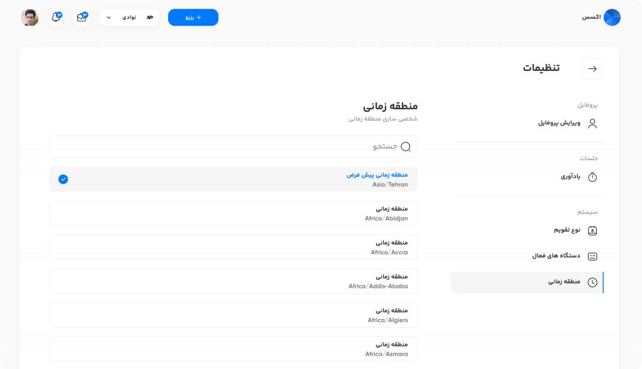Viewport: 642px width, 369px height.
Task: Expand the نوادی workspace dropdown
Action: [129, 17]
